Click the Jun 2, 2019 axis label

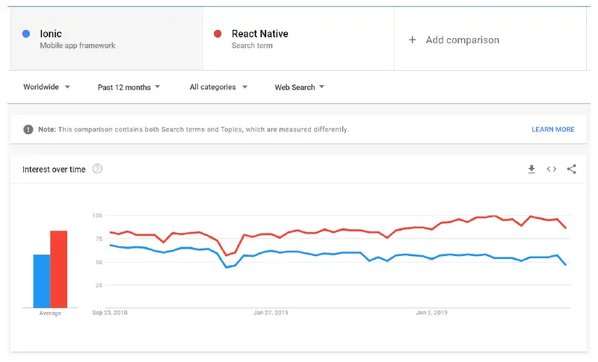point(432,313)
